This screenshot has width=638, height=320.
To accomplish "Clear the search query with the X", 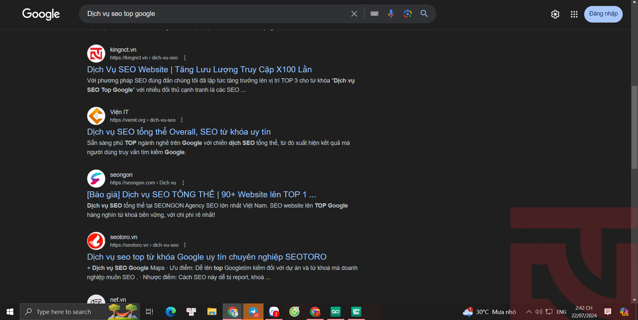I will (x=354, y=14).
